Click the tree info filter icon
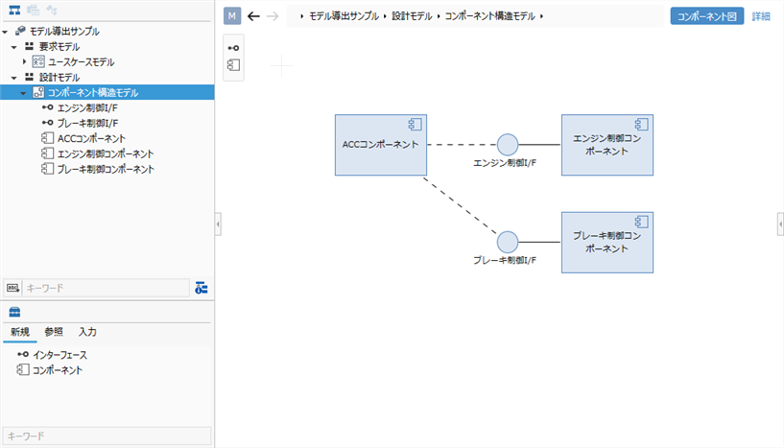This screenshot has width=784, height=448. [x=201, y=288]
